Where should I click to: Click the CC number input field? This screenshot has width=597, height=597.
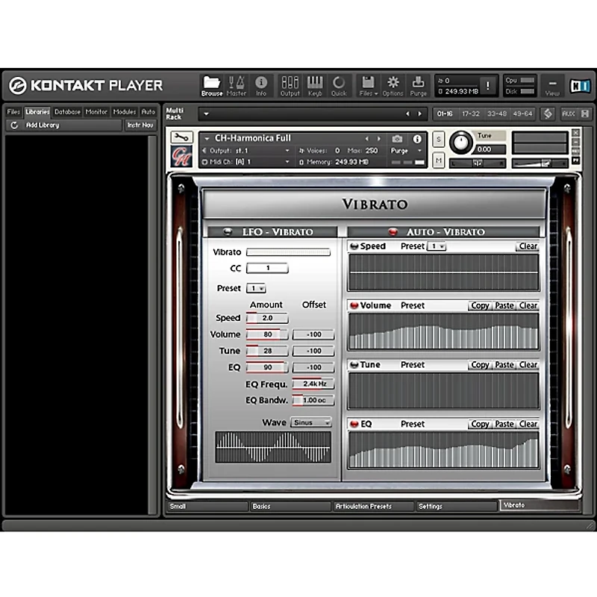(x=266, y=268)
